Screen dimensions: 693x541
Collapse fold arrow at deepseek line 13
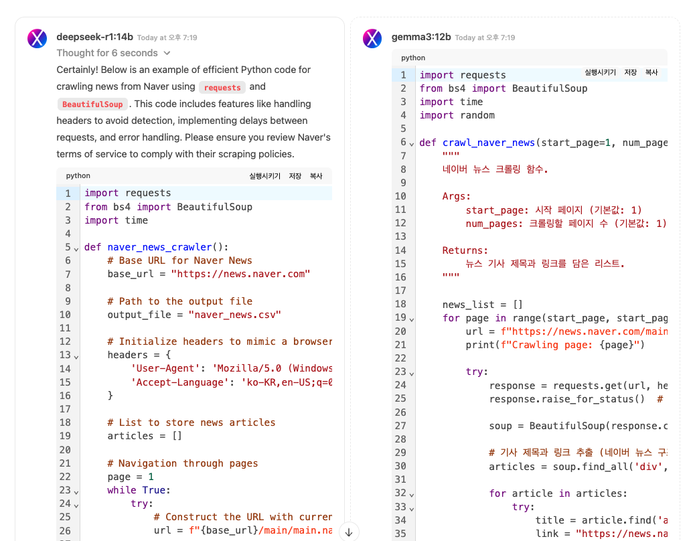click(76, 357)
